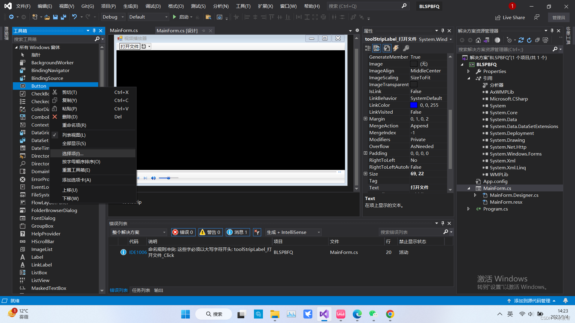The height and width of the screenshot is (323, 575).
Task: Show events with the lightning bolt icon
Action: (396, 48)
